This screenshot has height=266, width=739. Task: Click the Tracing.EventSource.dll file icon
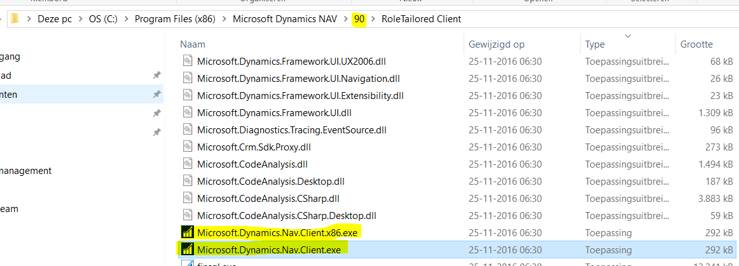pyautogui.click(x=188, y=130)
